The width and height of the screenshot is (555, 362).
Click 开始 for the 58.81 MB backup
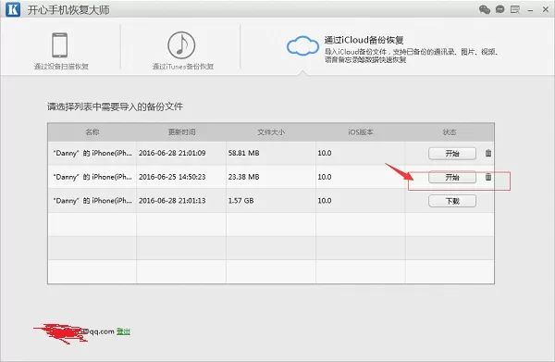click(x=452, y=154)
